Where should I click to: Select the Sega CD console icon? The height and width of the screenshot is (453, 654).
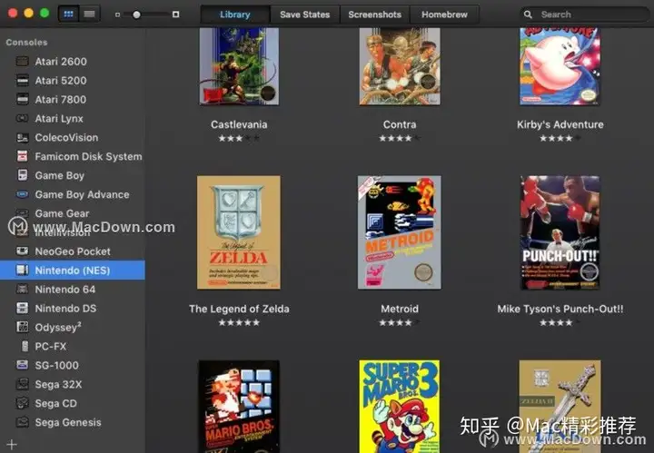point(22,403)
